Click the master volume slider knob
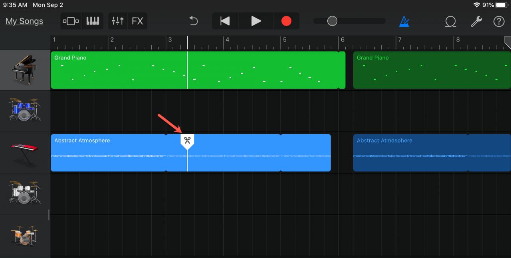 point(332,21)
